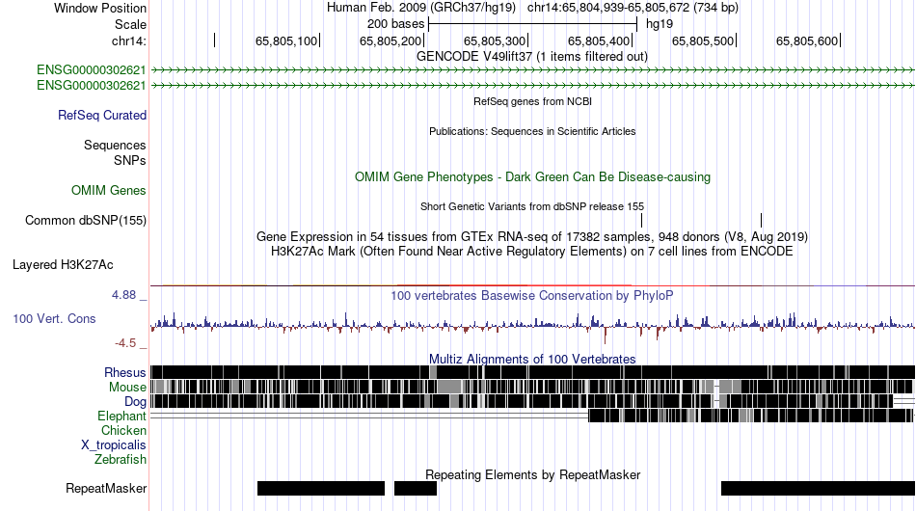This screenshot has height=511, width=916.
Task: Click the Chicken species label
Action: click(x=123, y=430)
